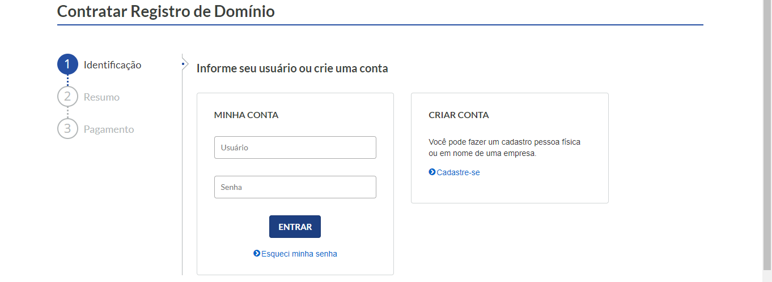Screen dimensions: 772x282
Task: Click the cadastro pessoa física description text
Action: click(x=504, y=147)
